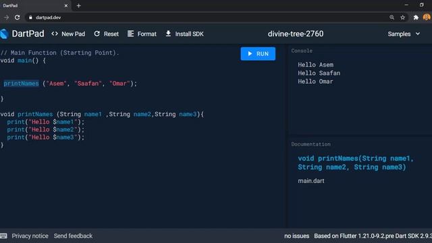Click console output 'Hello Saafan'
This screenshot has width=432, height=243.
coord(319,73)
